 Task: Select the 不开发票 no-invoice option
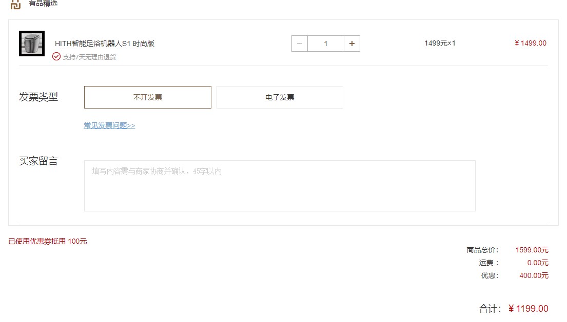(x=148, y=97)
